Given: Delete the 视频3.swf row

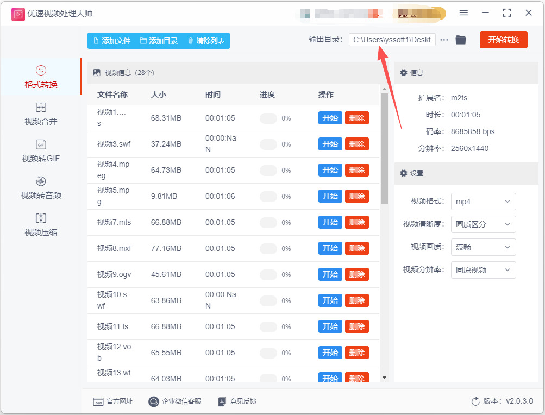Looking at the screenshot, I should point(356,144).
